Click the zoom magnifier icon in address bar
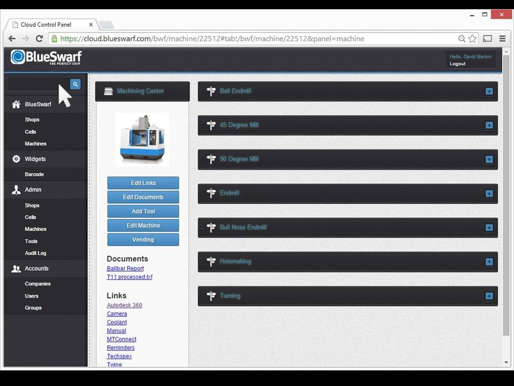This screenshot has height=386, width=514. (x=462, y=39)
